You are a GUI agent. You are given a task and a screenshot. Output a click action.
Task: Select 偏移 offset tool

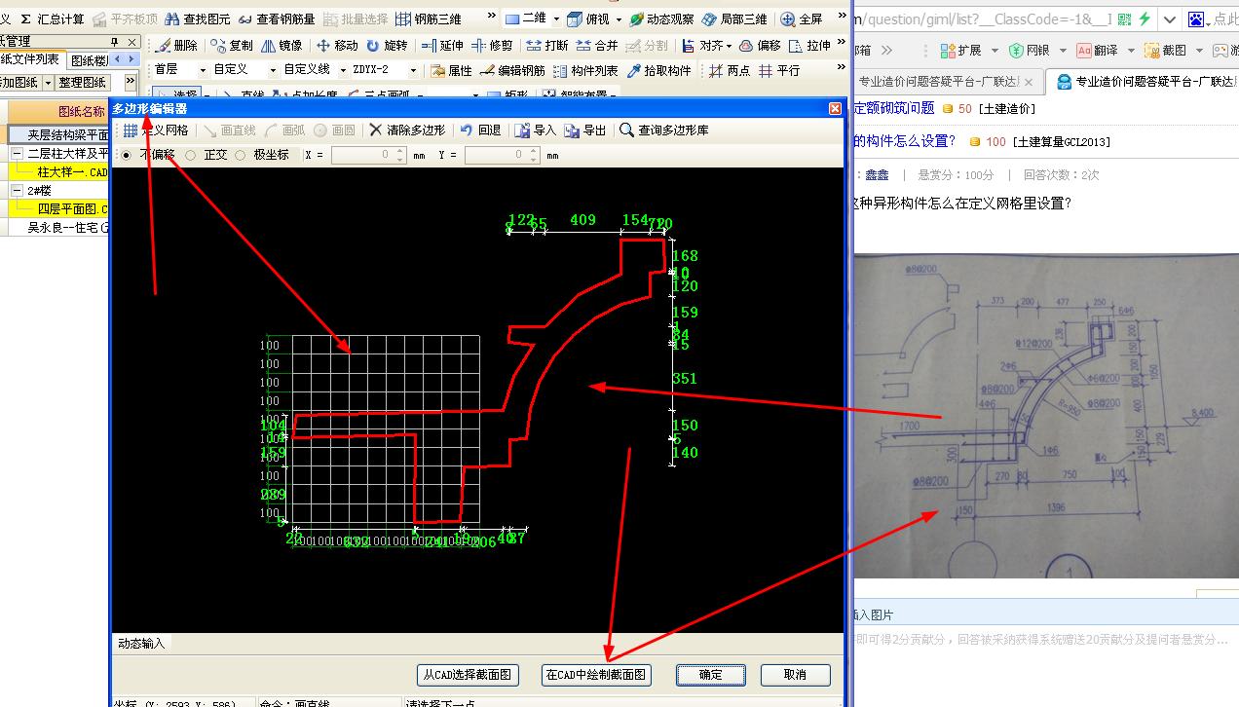click(x=760, y=45)
